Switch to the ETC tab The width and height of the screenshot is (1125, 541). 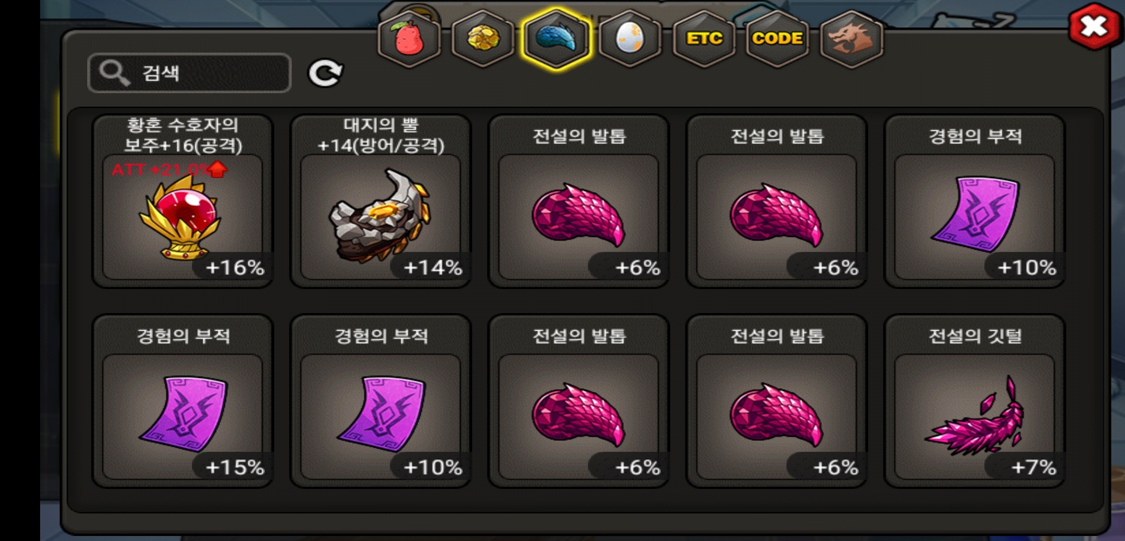[x=704, y=39]
